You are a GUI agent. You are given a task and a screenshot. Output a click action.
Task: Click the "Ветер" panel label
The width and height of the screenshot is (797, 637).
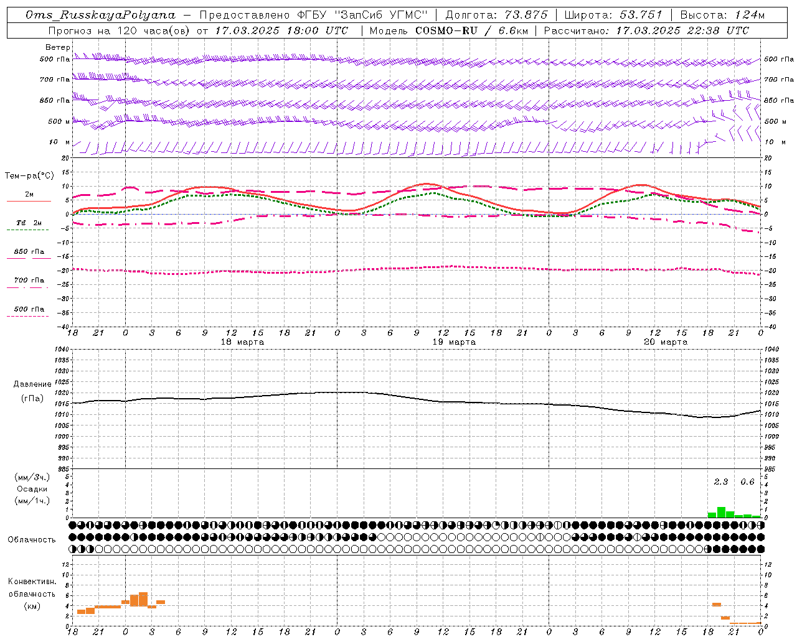(58, 47)
